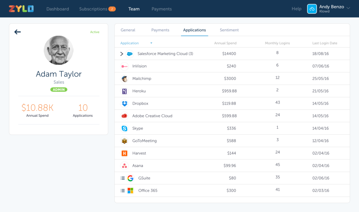359x212 pixels.
Task: Expand the Salesforce Marketing Cloud row
Action: click(x=122, y=54)
